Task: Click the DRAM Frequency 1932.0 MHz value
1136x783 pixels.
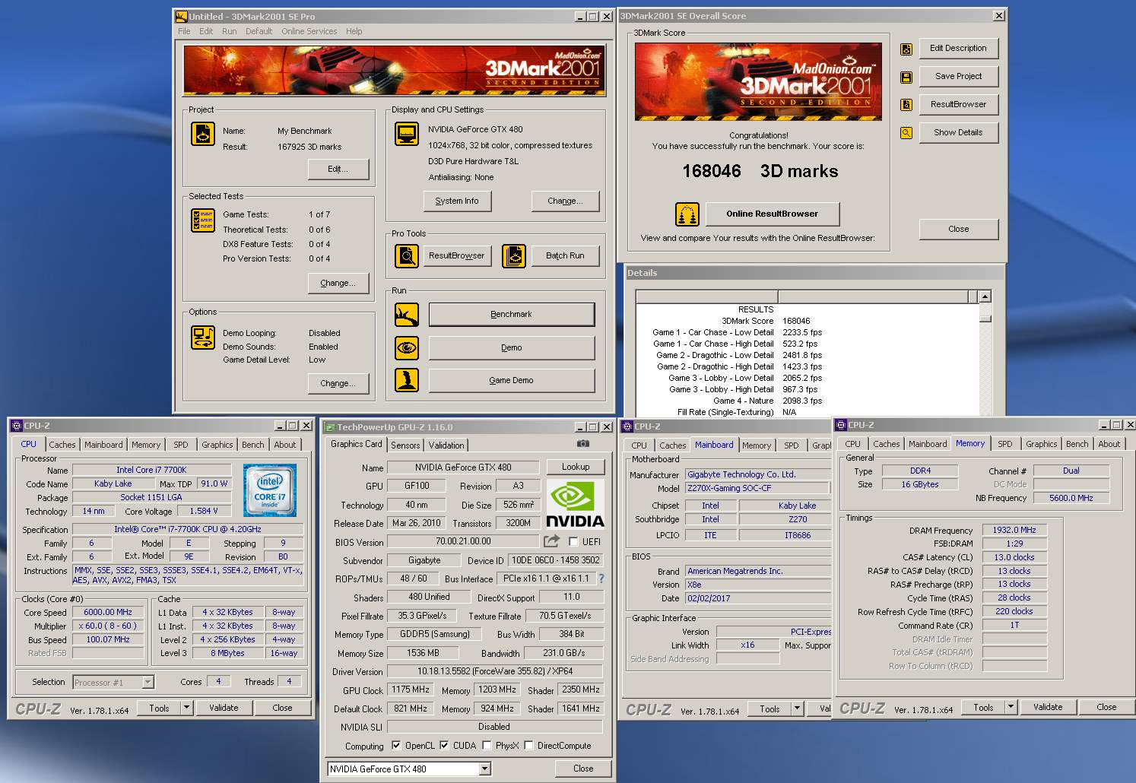Action: pos(1014,530)
